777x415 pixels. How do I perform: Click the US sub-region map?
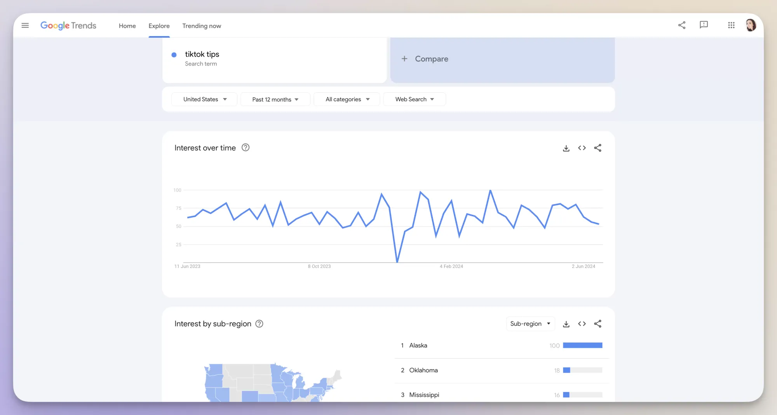273,382
